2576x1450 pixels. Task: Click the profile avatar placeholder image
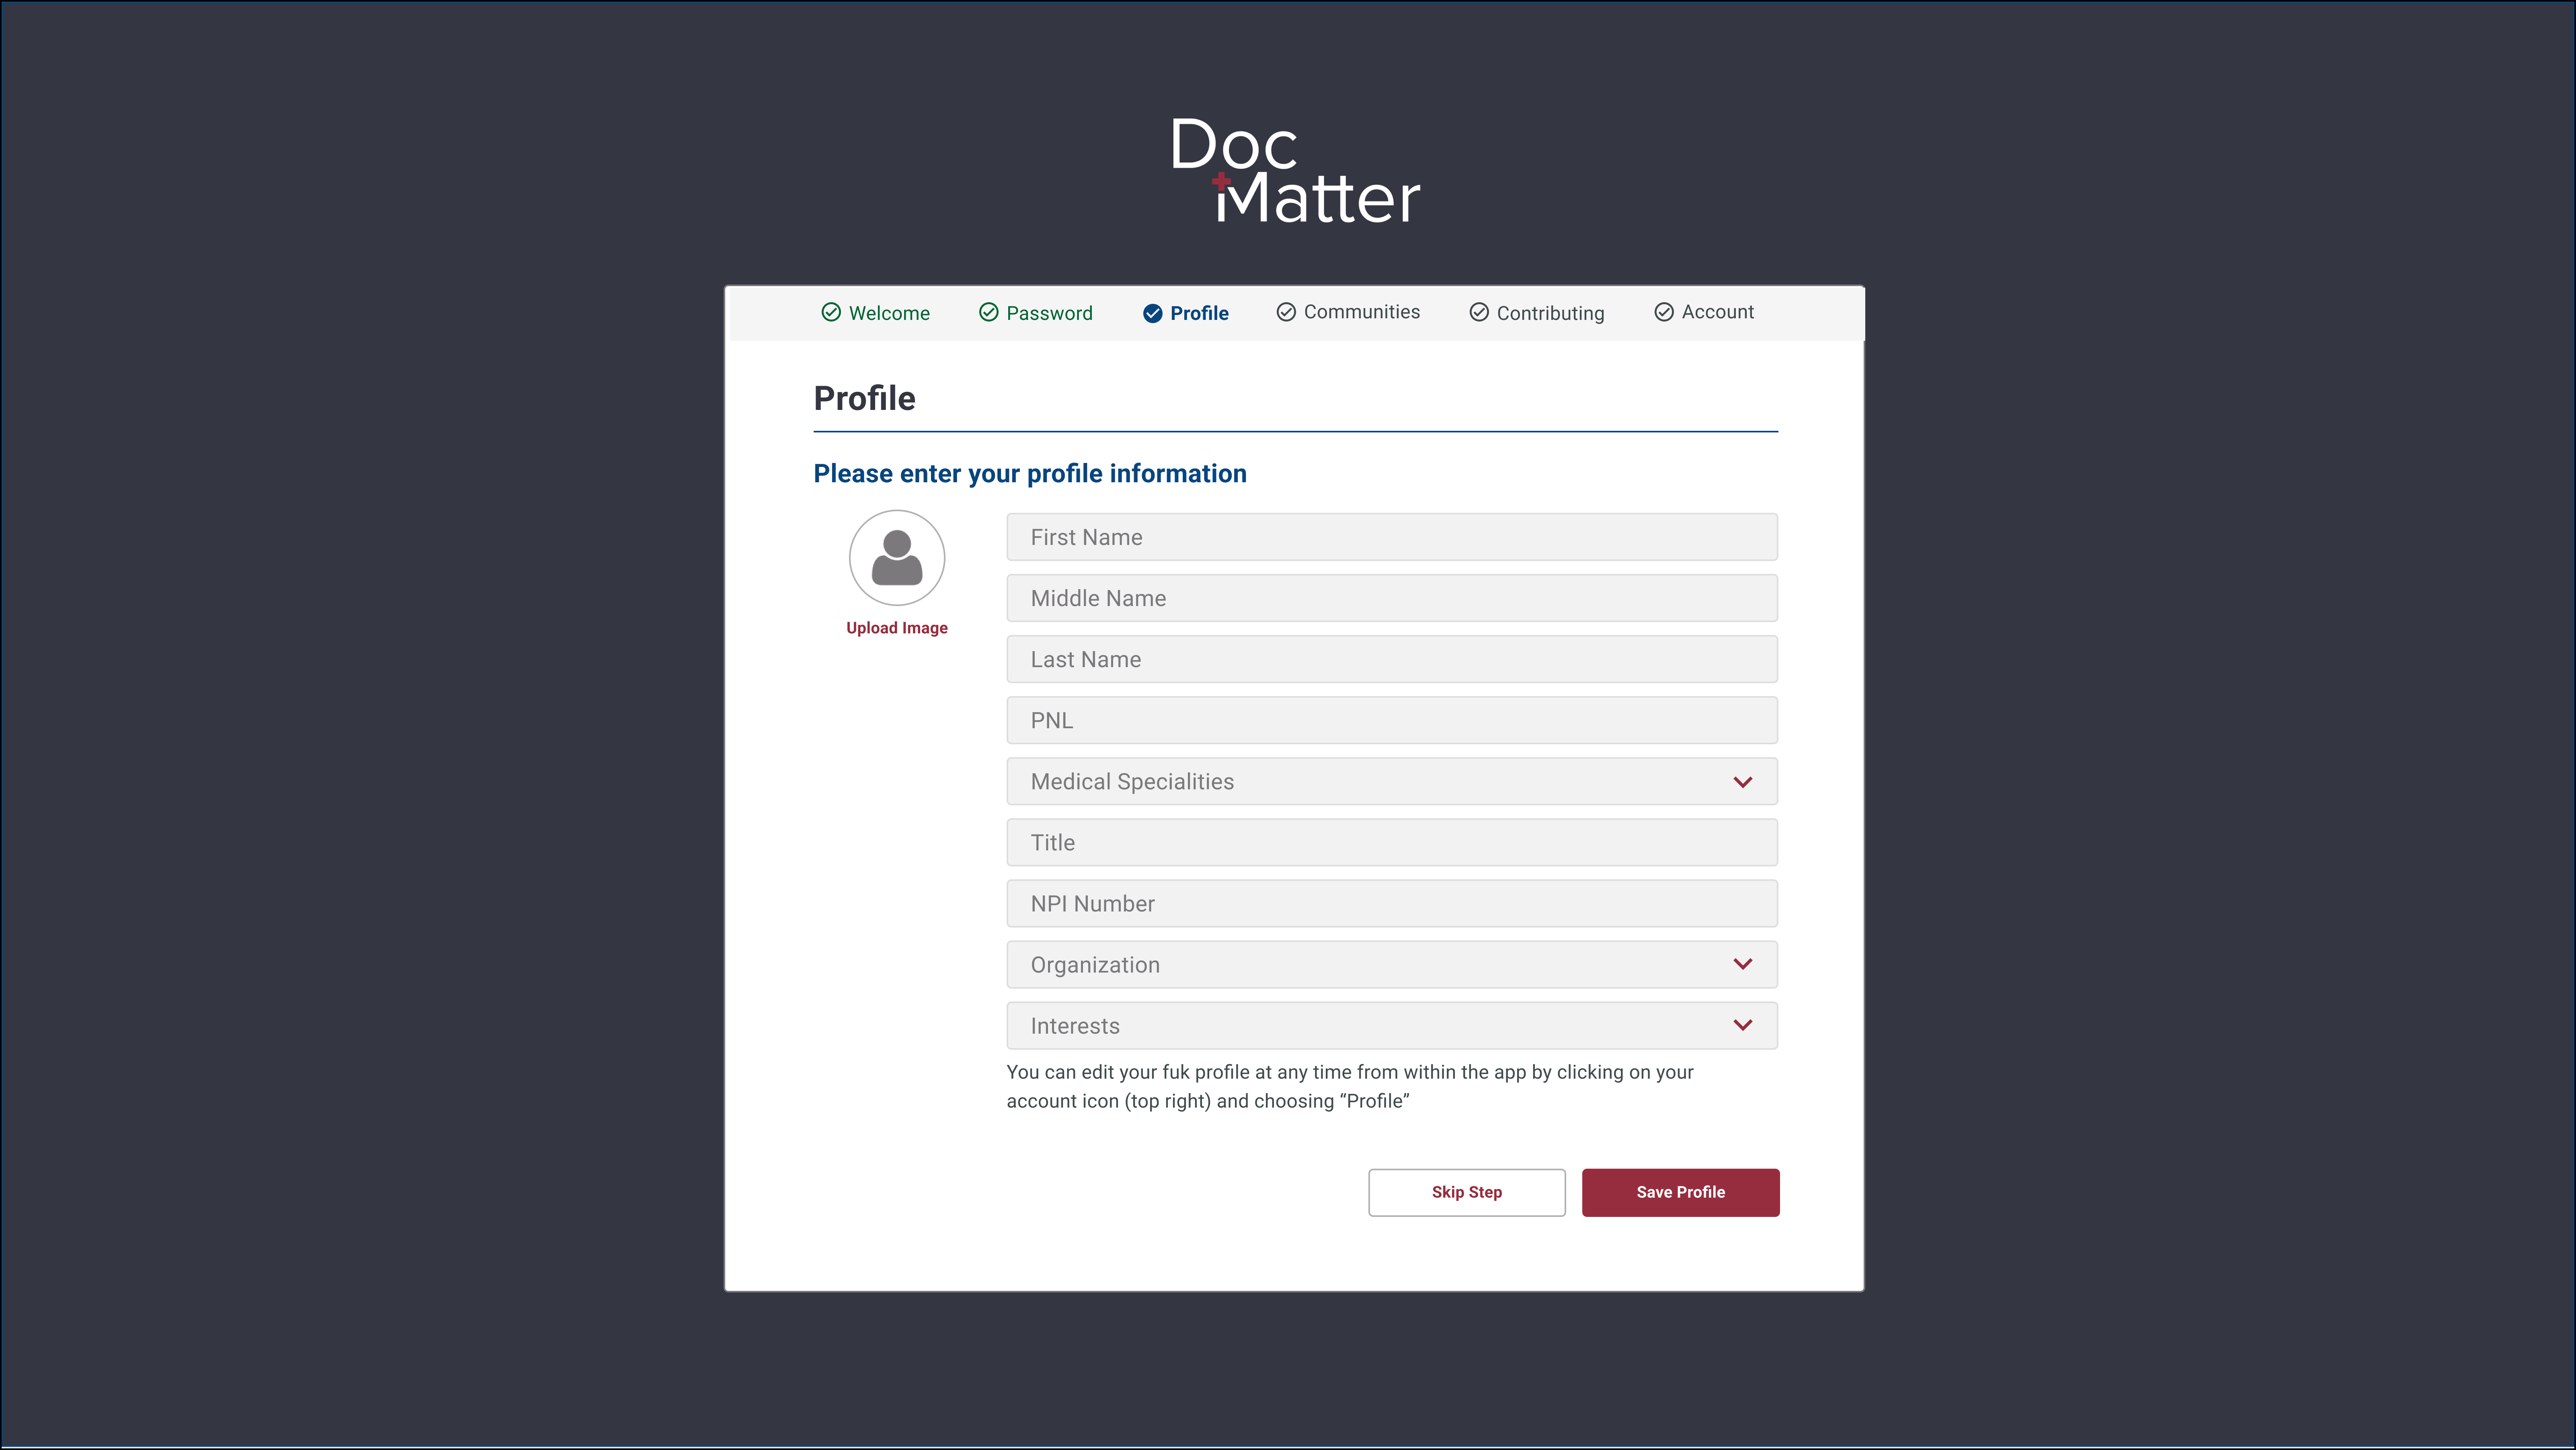(x=897, y=558)
